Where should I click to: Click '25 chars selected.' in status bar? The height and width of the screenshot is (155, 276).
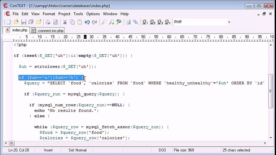pyautogui.click(x=236, y=150)
